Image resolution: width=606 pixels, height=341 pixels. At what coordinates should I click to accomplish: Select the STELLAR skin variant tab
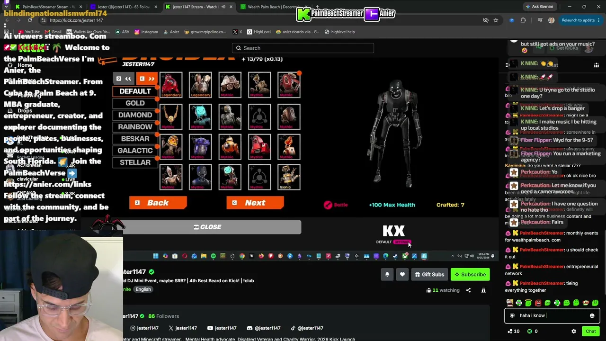pyautogui.click(x=135, y=162)
